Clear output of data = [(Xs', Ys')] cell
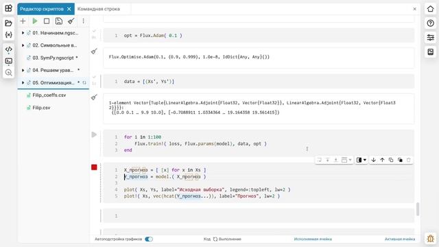 tap(94, 97)
